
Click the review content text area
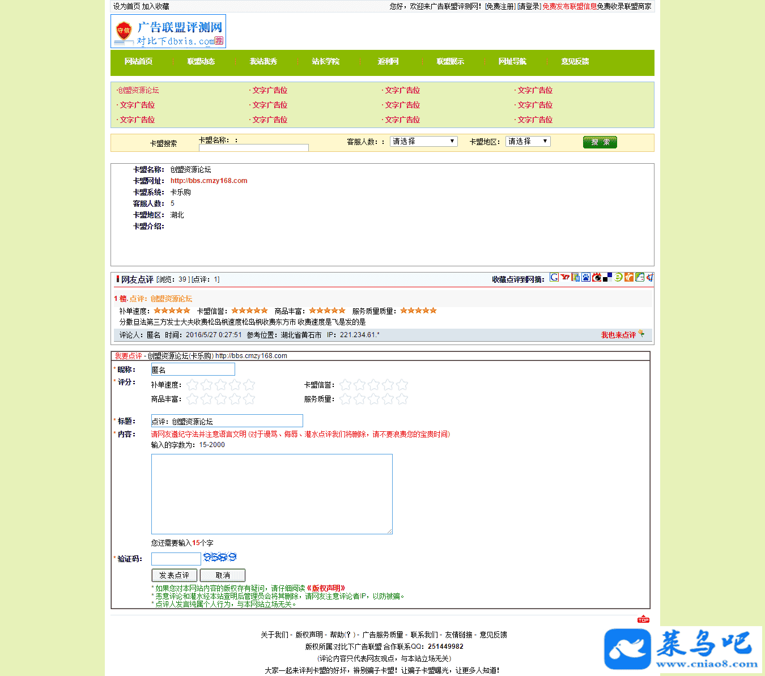coord(272,494)
